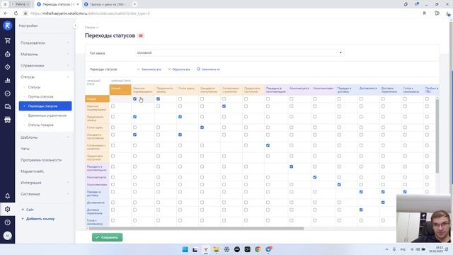Click the bookmark icon in address bar

[425, 13]
